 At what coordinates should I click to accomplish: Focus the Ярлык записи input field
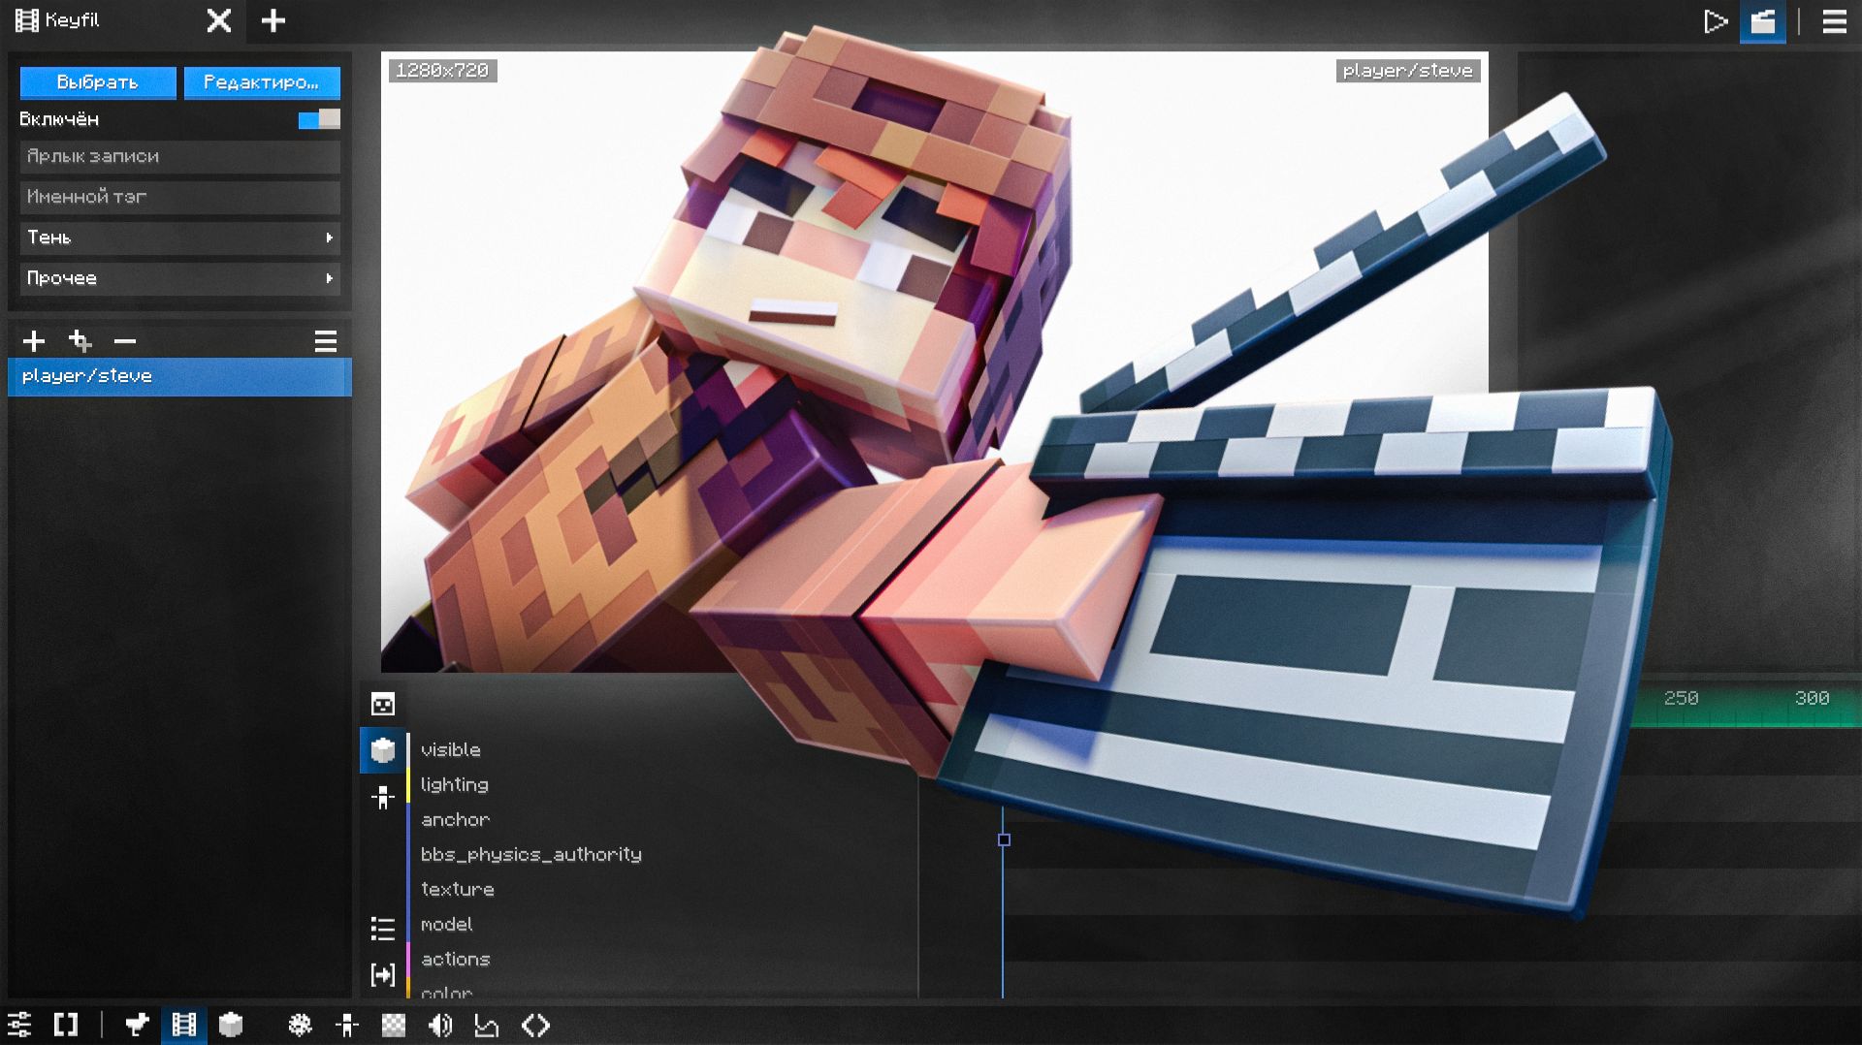[x=180, y=156]
